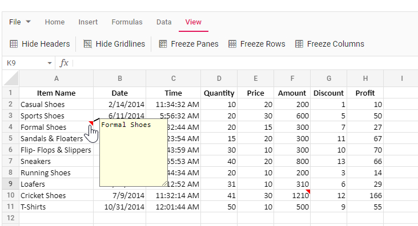Click the profit cell 166
Image resolution: width=418 pixels, height=226 pixels.
(x=365, y=195)
